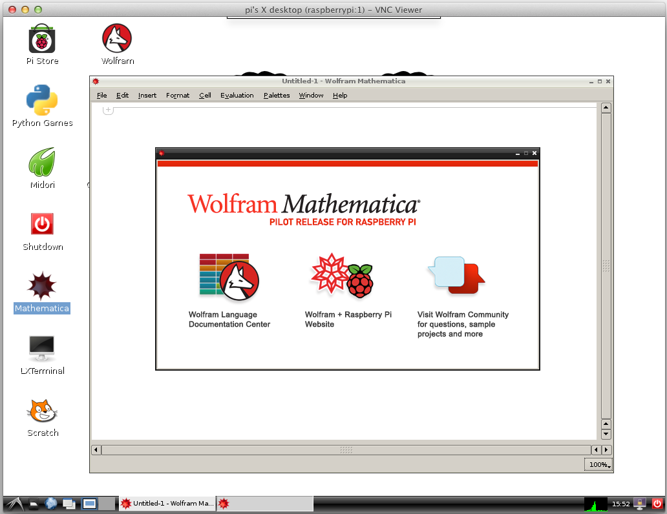
Task: Click the notebook cell insertion plus button
Action: click(x=108, y=110)
